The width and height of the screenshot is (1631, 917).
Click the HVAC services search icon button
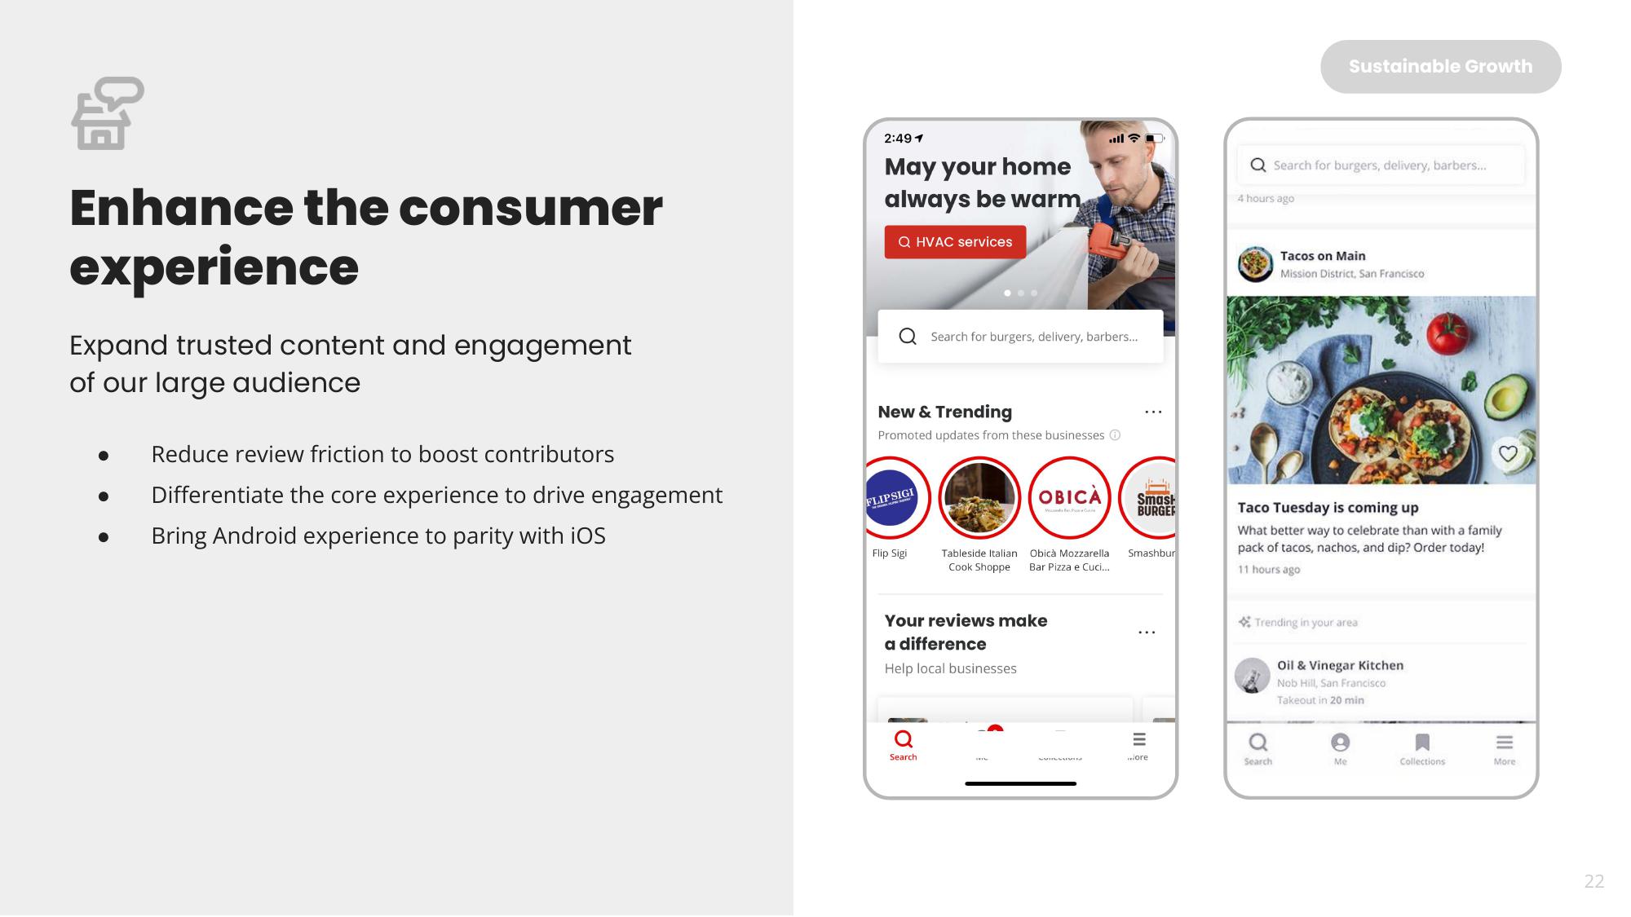904,240
